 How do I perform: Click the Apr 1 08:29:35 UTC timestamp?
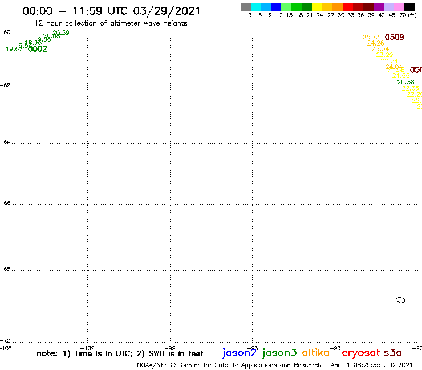click(x=371, y=365)
